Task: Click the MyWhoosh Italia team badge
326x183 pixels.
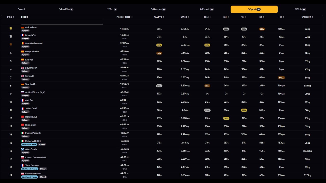Action: [x=29, y=144]
